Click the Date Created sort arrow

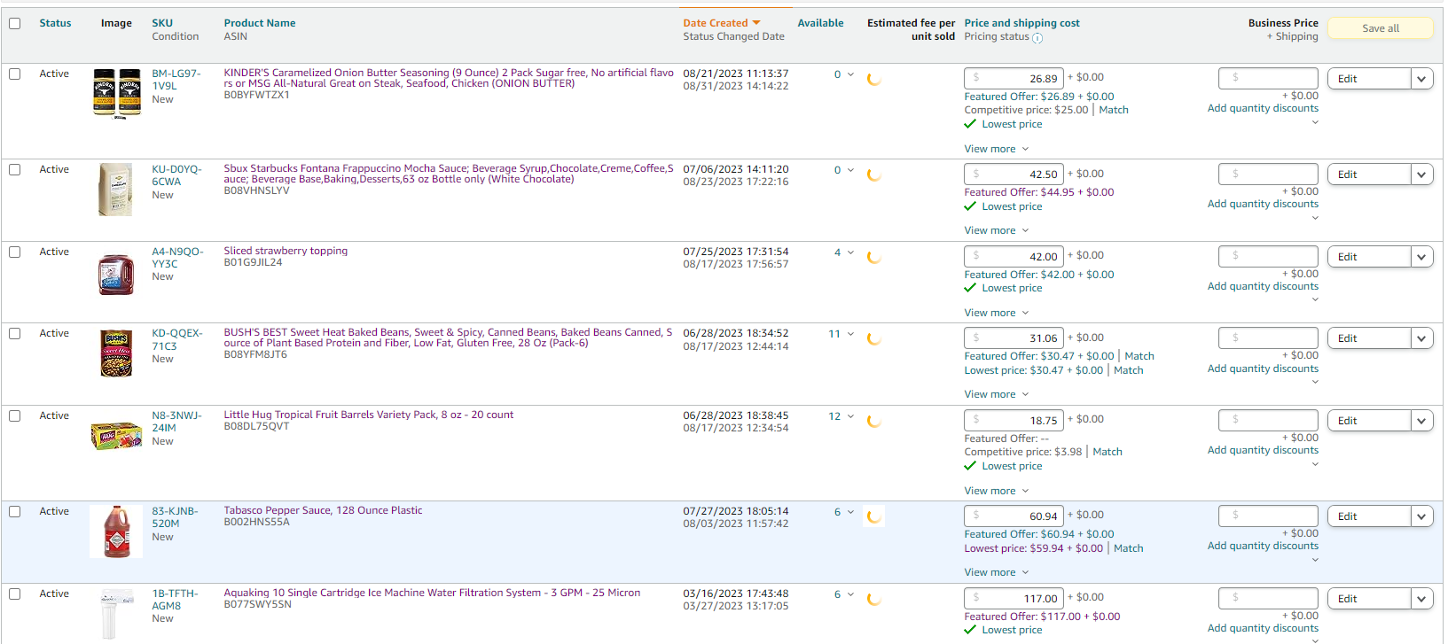(756, 23)
